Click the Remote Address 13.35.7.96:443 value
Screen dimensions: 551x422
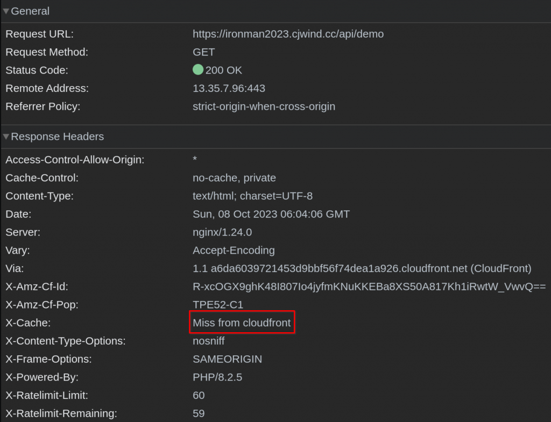point(229,89)
